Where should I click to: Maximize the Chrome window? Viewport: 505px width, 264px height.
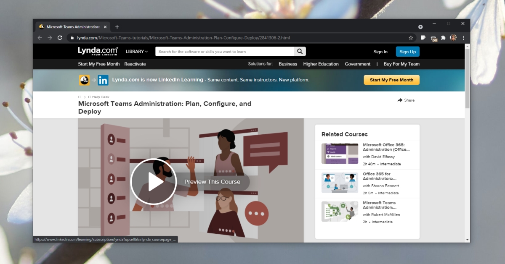click(449, 24)
